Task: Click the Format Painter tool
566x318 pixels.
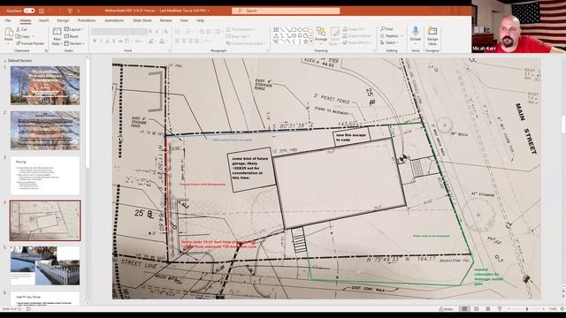Action: coord(30,43)
